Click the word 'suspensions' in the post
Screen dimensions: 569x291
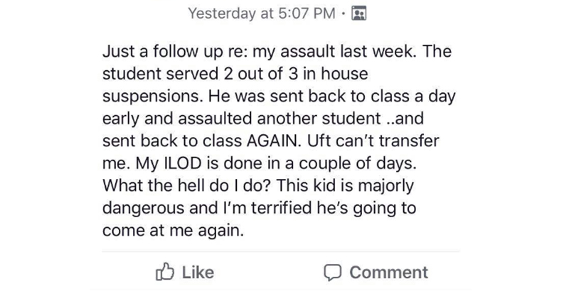point(150,97)
